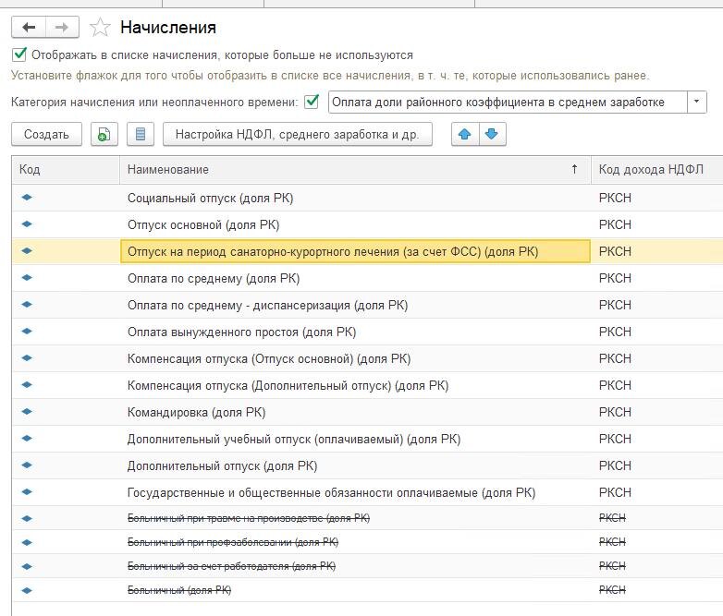Select Оплата по среднему - диспансеризация row
Screen dimensions: 723x616
367,305
